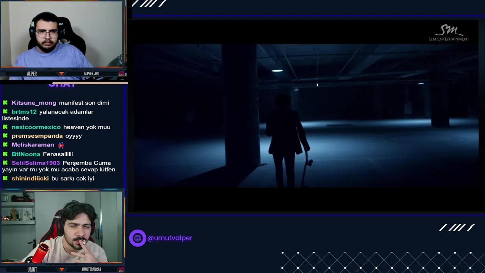
Task: Select the username Kitsune_mong in chat
Action: point(34,103)
